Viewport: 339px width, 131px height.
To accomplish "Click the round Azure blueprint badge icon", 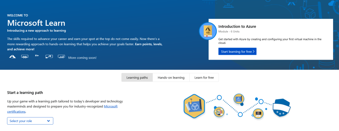I will click(x=239, y=99).
